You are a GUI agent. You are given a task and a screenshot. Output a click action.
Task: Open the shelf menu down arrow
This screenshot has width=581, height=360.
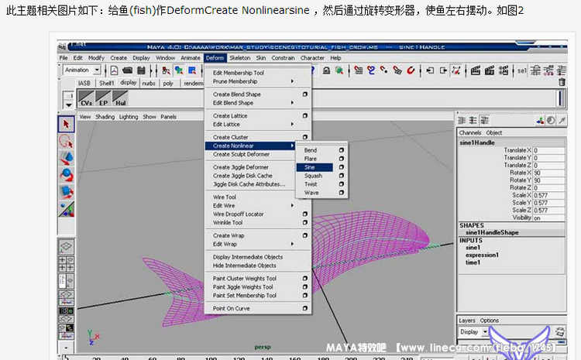point(68,105)
